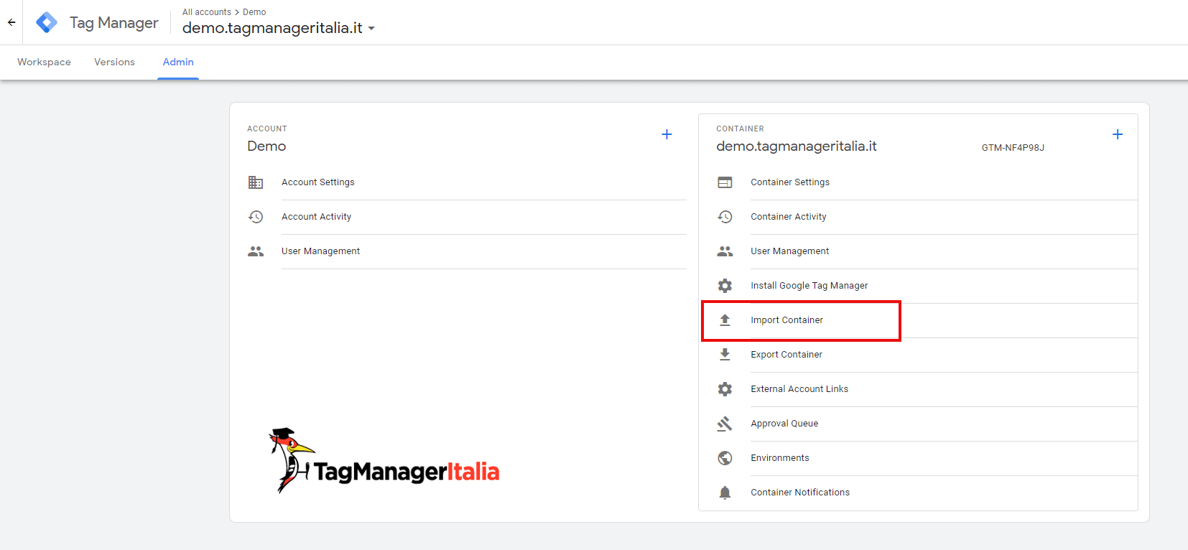
Task: Click the GTM-NF4P98J container ID
Action: click(1013, 148)
